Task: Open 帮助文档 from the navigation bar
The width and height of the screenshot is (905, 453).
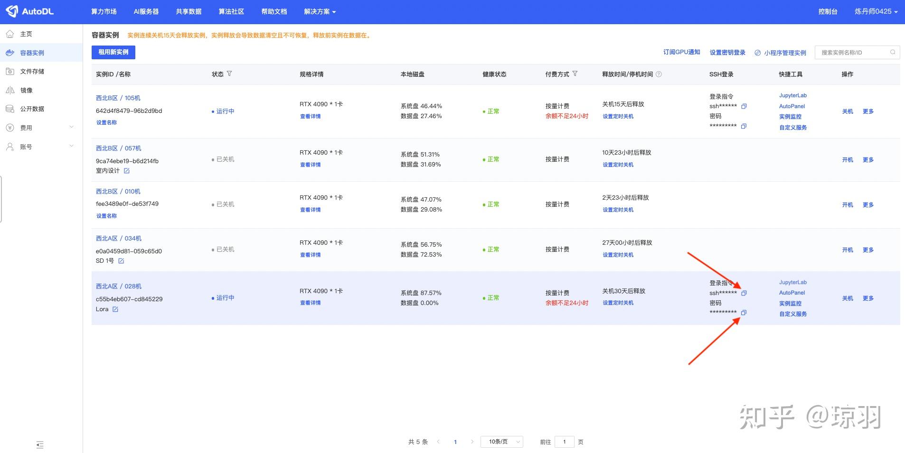Action: [273, 11]
